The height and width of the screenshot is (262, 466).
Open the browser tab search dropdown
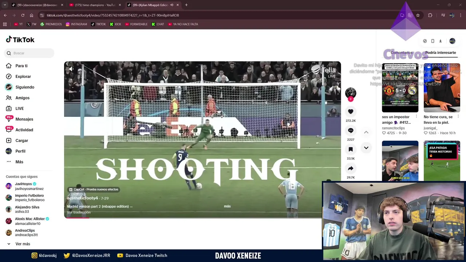tap(5, 5)
